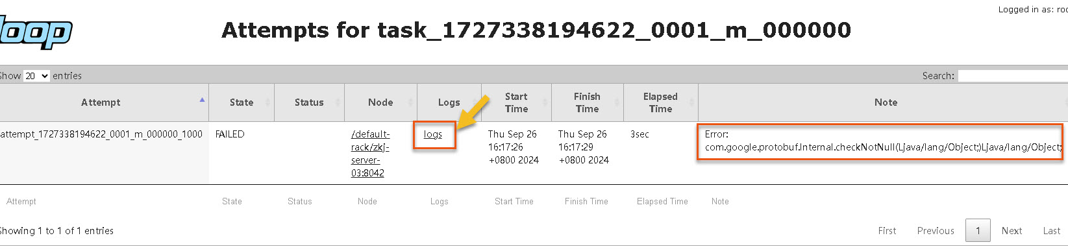Go to Last page
1068x251 pixels.
[x=1051, y=231]
